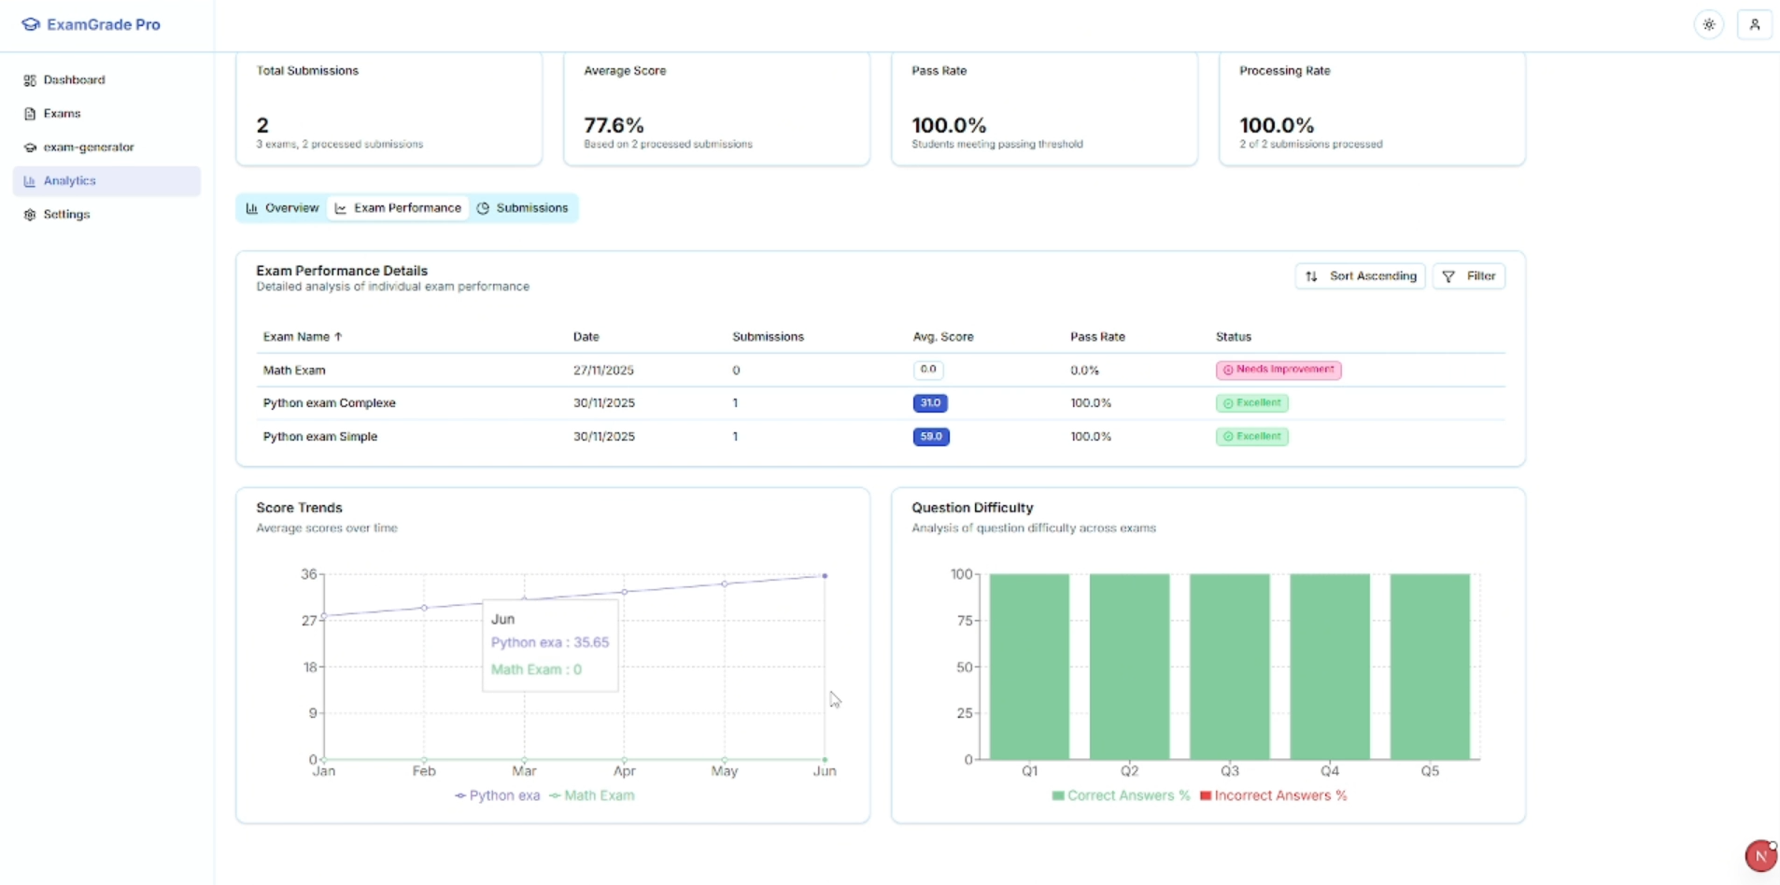The image size is (1780, 885).
Task: Switch to the Submissions tab
Action: pos(523,207)
